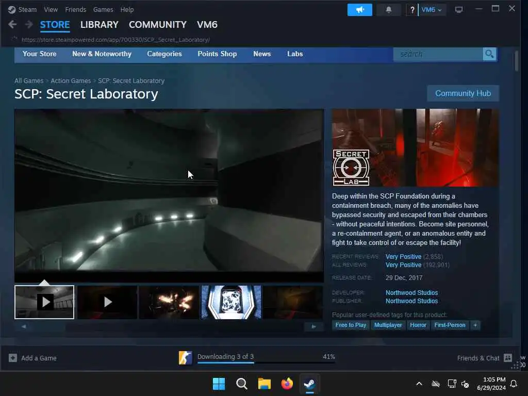Open the VM6 profile tab
528x396 pixels.
click(x=207, y=25)
